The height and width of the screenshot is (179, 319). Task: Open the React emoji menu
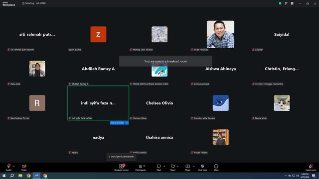(x=173, y=167)
